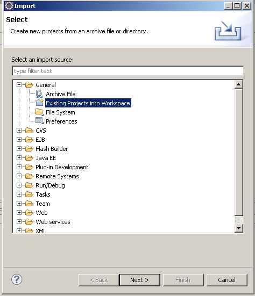Image resolution: width=255 pixels, height=296 pixels.
Task: Select the Tasks tree label
Action: tap(43, 194)
